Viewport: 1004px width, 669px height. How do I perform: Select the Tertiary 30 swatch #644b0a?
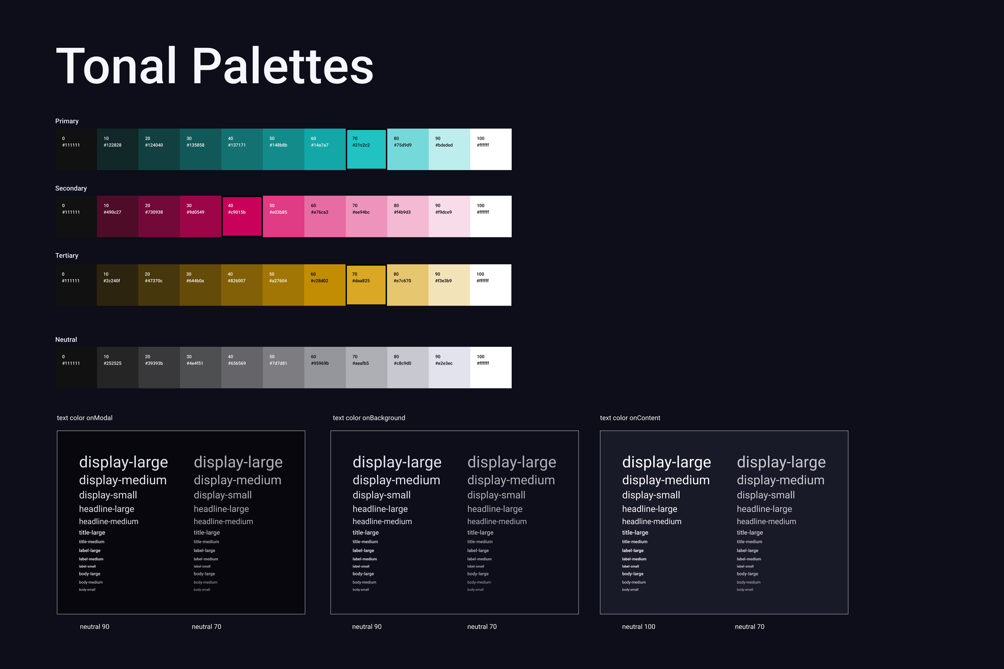point(200,284)
